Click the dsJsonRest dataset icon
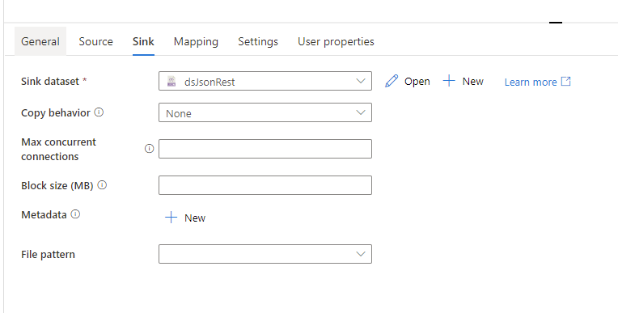This screenshot has height=313, width=618. (171, 81)
